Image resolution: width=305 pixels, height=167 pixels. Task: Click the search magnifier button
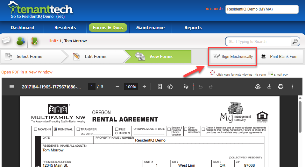(295, 41)
